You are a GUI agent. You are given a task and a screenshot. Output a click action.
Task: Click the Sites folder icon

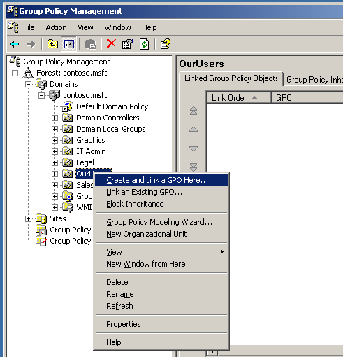pyautogui.click(x=41, y=218)
